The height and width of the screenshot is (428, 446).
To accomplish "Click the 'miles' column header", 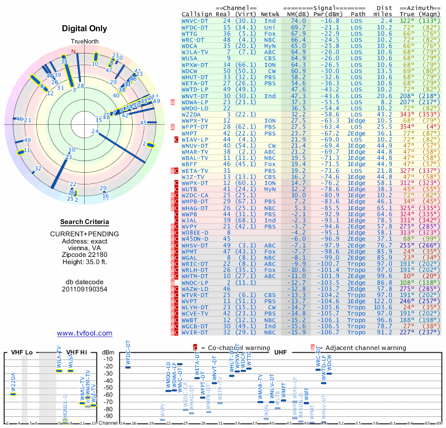I will (382, 14).
